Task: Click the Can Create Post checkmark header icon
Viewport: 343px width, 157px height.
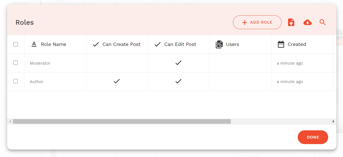Action: pyautogui.click(x=96, y=44)
